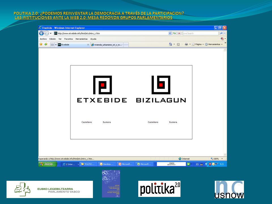Open the Ayuda menu
272x204 pixels.
pos(93,39)
